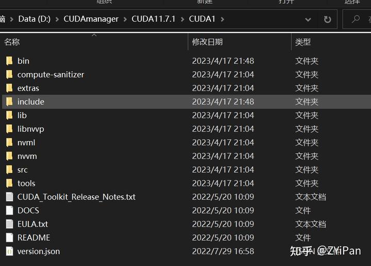Sort by 修改日期 column header

pos(207,42)
